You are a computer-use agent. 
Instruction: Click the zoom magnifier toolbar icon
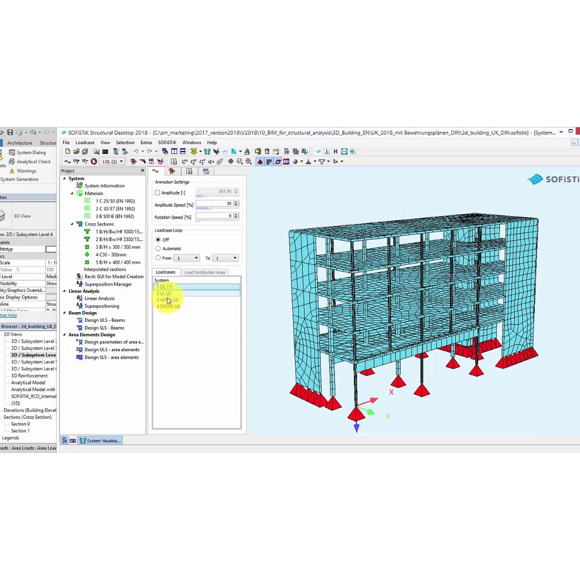click(x=240, y=162)
